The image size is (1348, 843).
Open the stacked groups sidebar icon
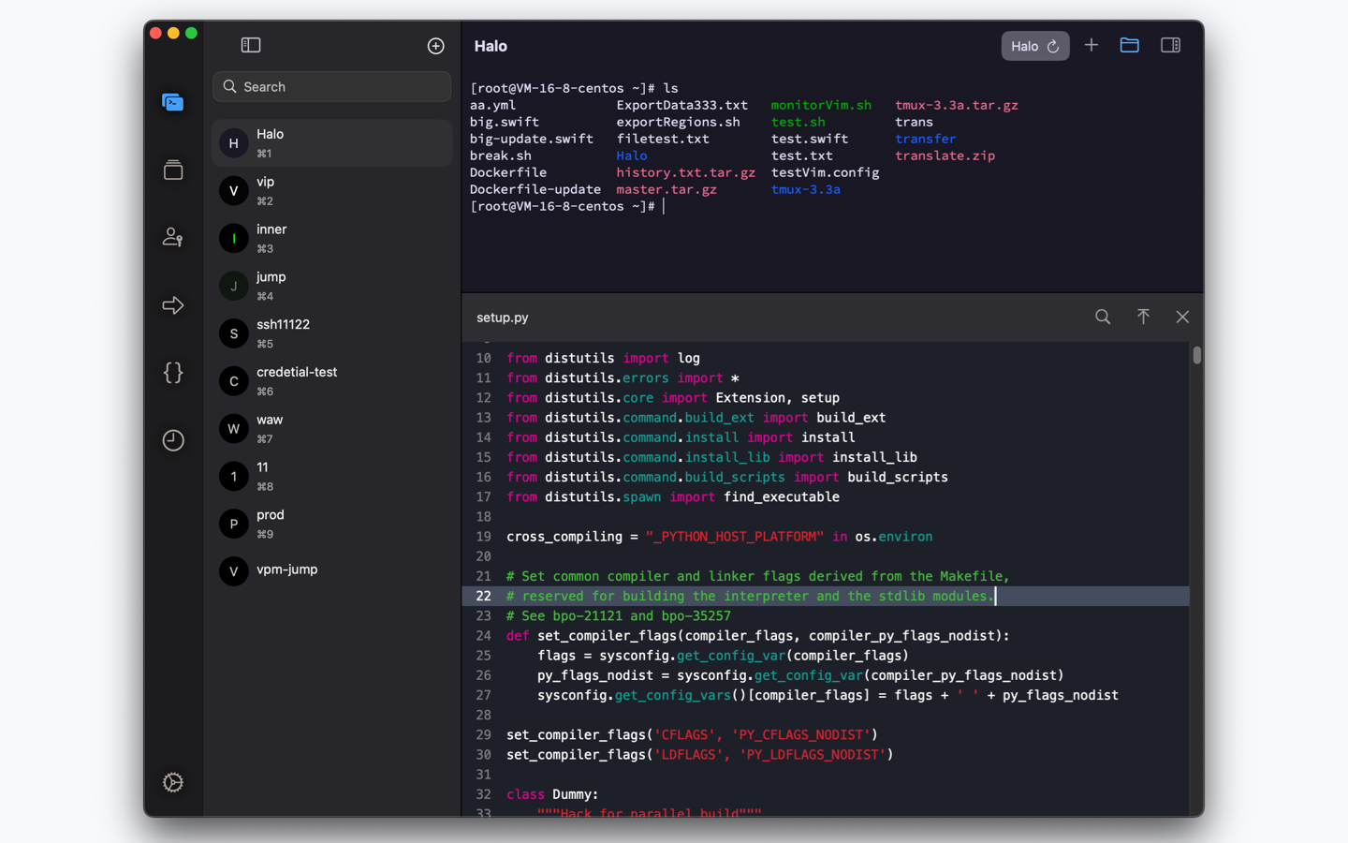click(173, 170)
